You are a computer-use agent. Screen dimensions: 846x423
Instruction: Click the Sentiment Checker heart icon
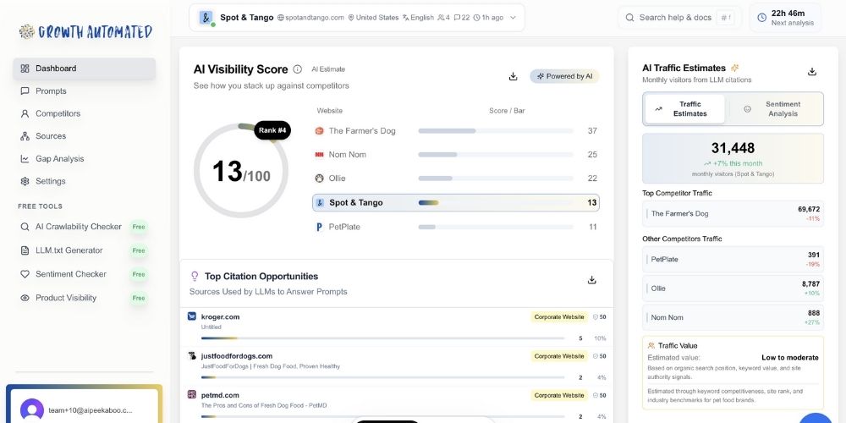[25, 274]
